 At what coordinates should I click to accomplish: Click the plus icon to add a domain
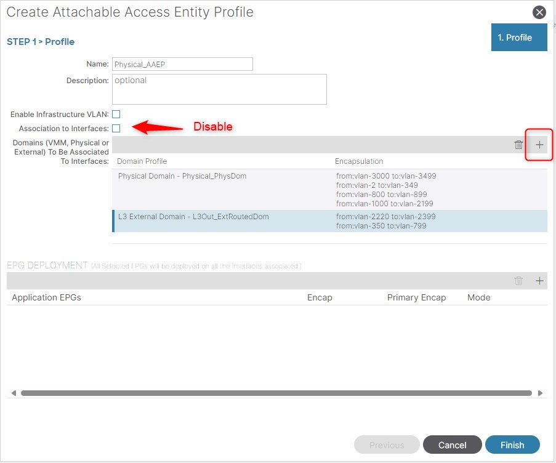(x=539, y=145)
